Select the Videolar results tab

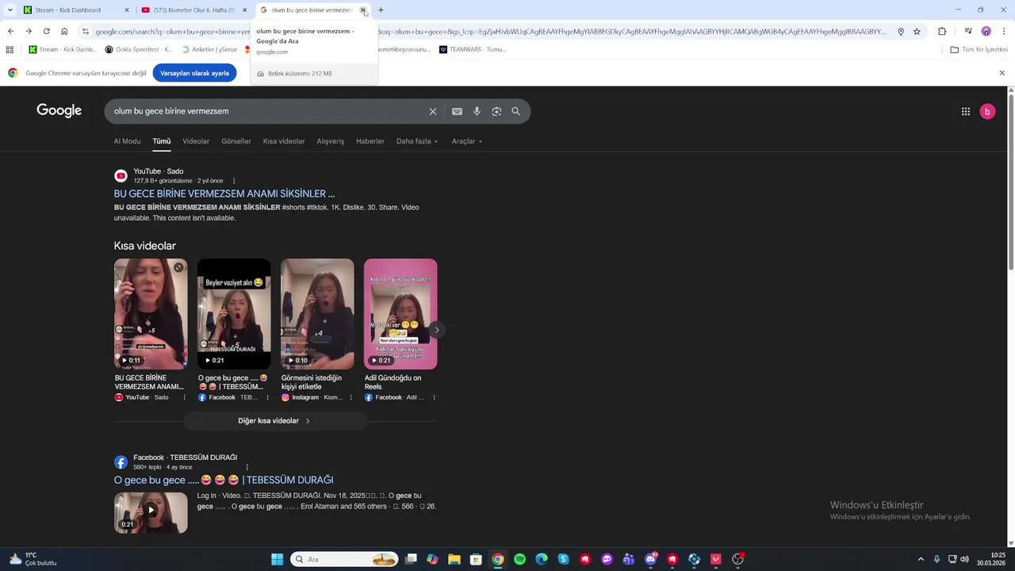196,141
